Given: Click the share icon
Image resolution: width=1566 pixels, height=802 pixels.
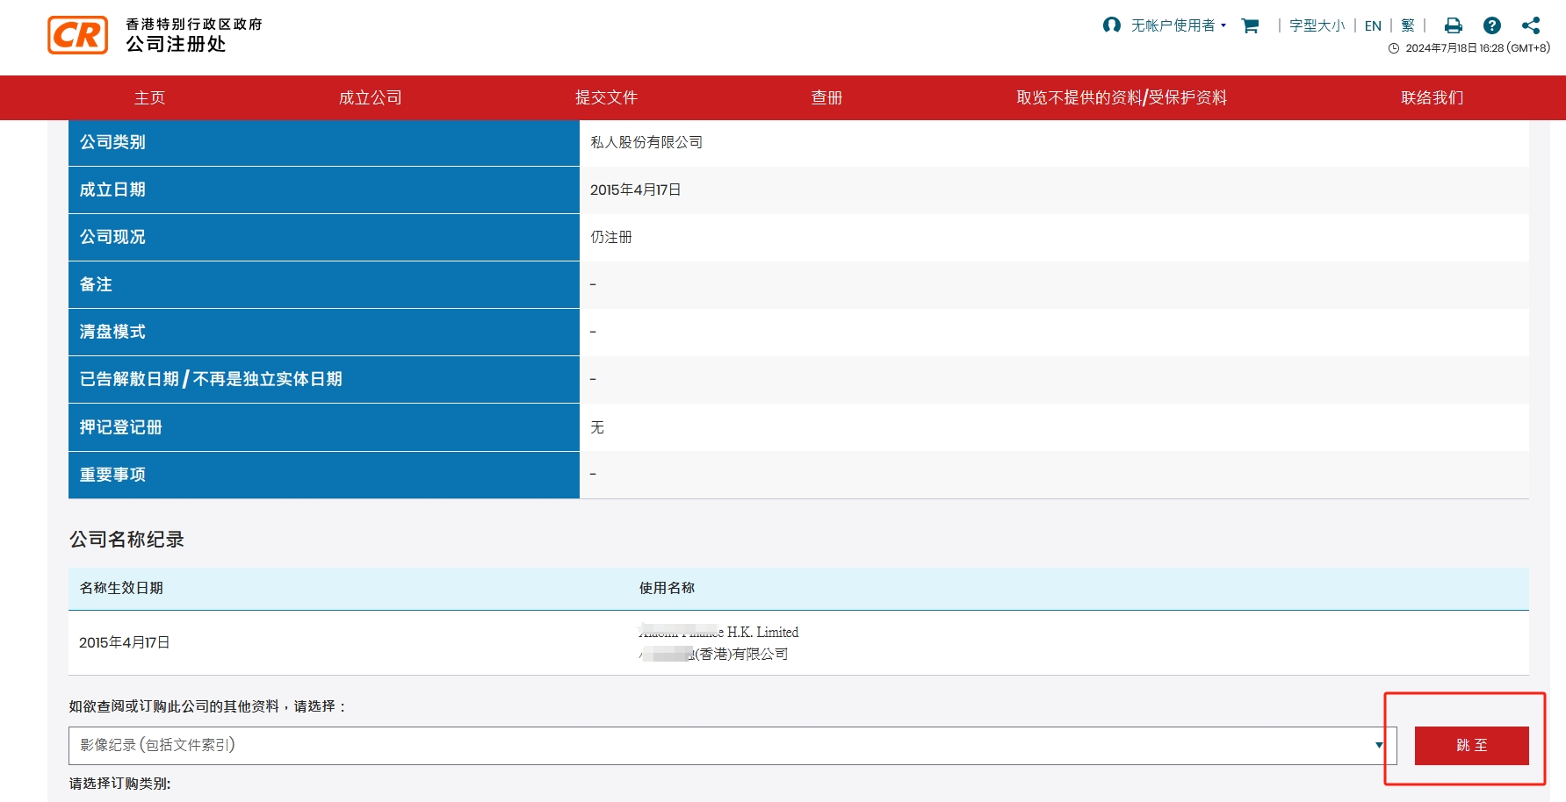Looking at the screenshot, I should pyautogui.click(x=1531, y=26).
